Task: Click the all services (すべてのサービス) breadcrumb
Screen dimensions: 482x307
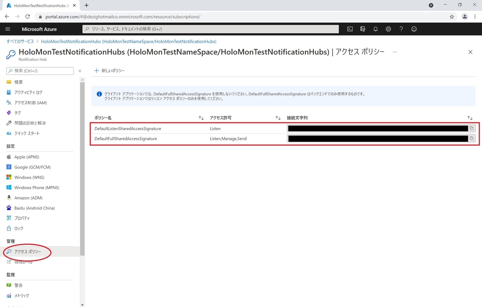Action: tap(20, 41)
